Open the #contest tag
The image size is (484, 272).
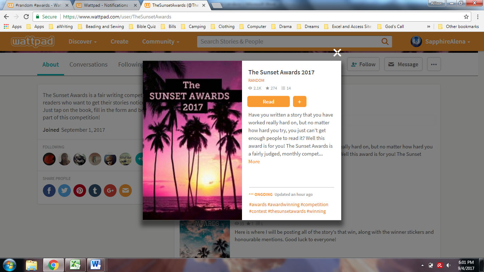[x=258, y=211]
